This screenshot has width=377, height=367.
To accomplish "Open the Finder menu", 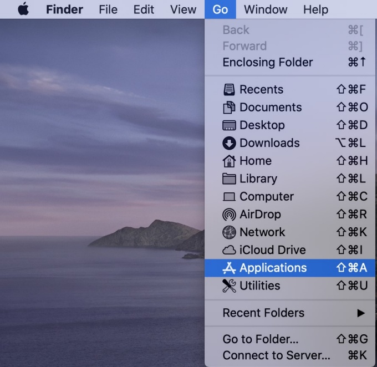I will [64, 9].
